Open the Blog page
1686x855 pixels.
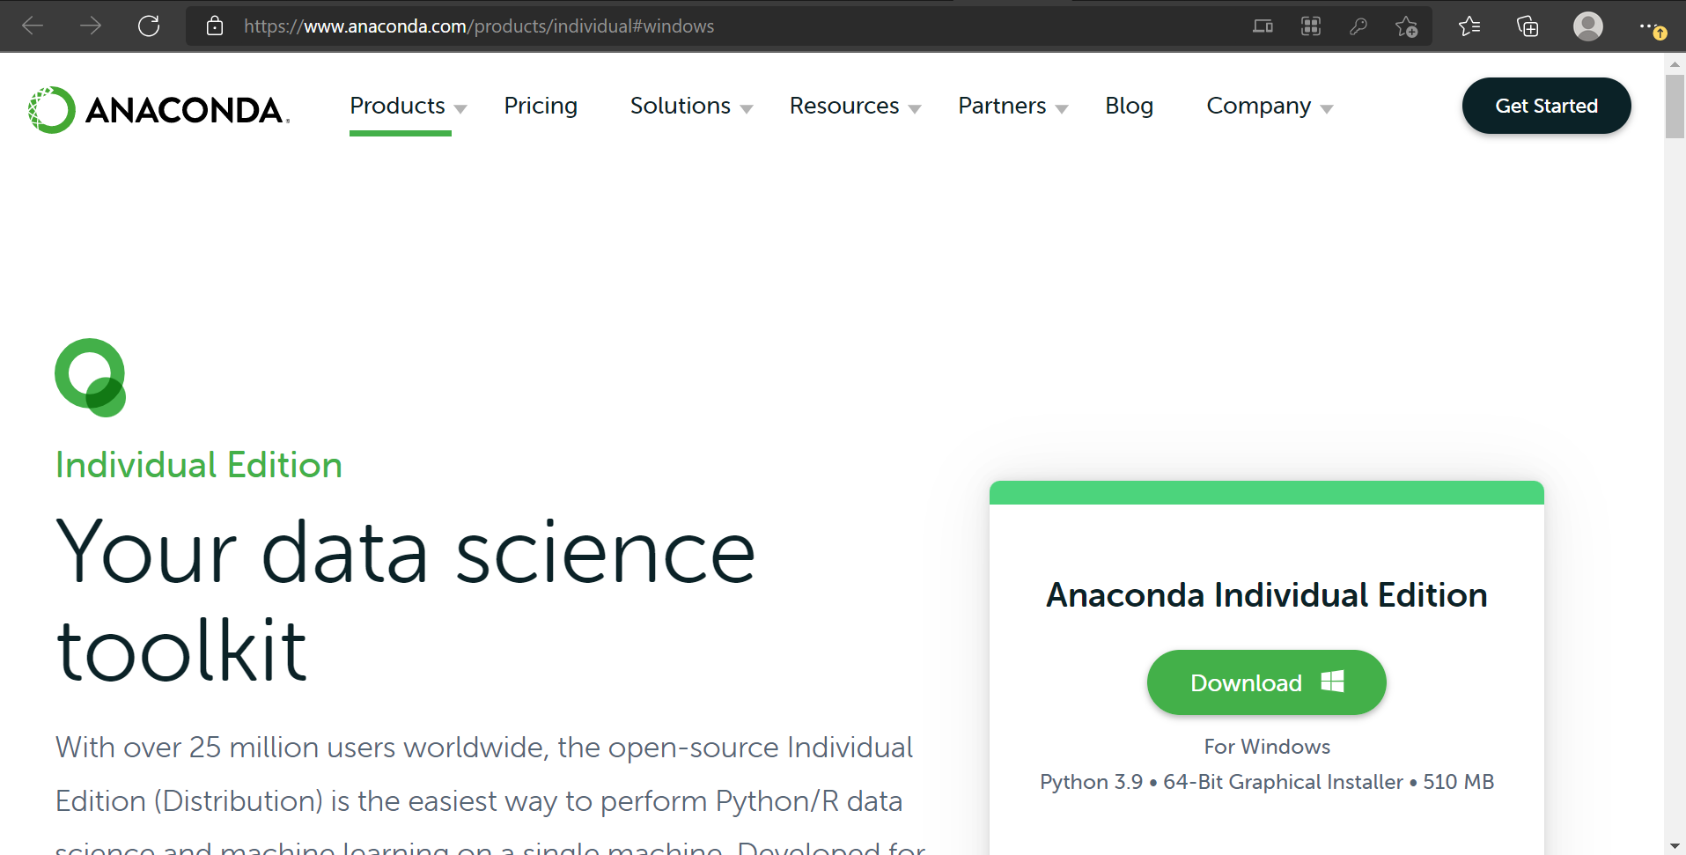tap(1130, 107)
